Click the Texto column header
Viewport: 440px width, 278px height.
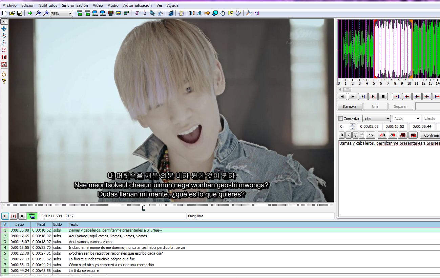74,224
